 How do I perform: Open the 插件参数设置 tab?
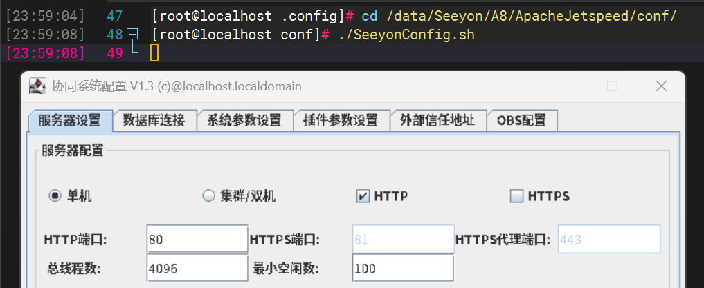point(341,121)
